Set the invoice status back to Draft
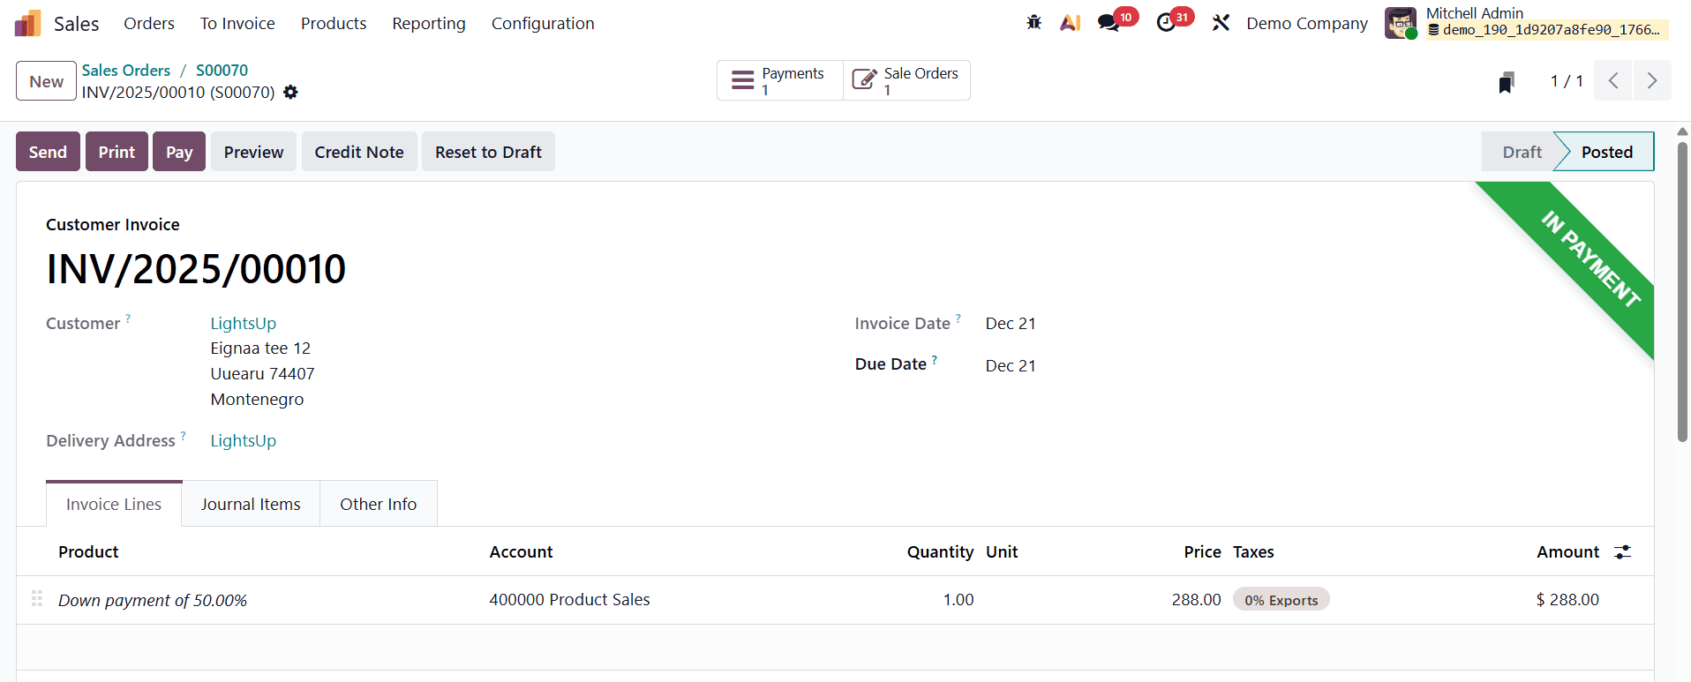The image size is (1691, 682). pyautogui.click(x=1521, y=151)
